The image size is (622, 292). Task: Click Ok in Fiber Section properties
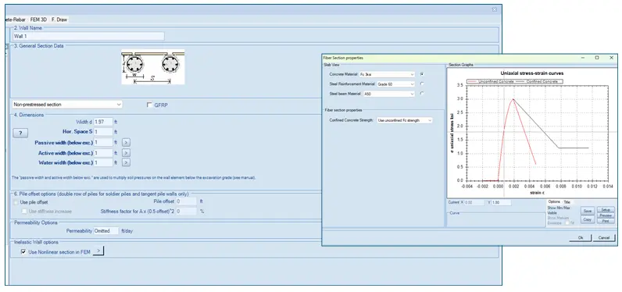pos(581,238)
